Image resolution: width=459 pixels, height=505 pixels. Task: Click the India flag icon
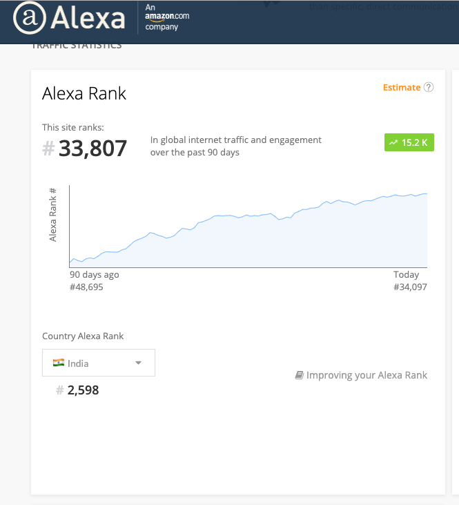point(58,363)
